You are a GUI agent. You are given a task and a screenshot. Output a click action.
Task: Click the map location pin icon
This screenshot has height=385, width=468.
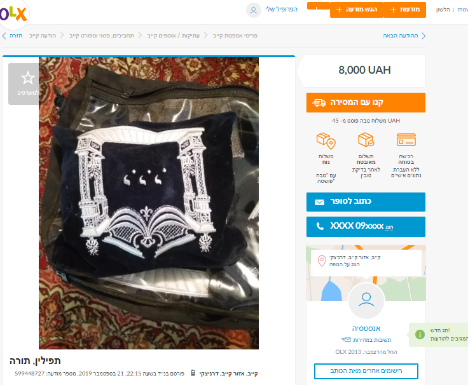pos(322,261)
